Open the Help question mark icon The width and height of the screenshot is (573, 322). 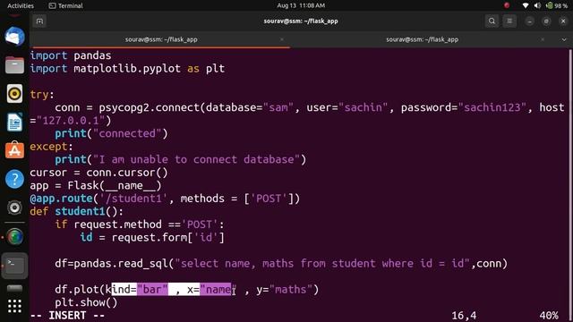tap(14, 179)
